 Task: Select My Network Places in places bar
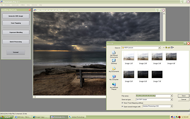(x=114, y=86)
